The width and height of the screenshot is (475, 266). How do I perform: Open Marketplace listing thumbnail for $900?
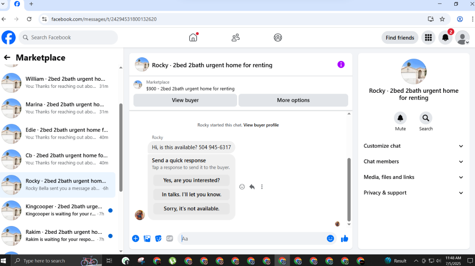point(138,85)
